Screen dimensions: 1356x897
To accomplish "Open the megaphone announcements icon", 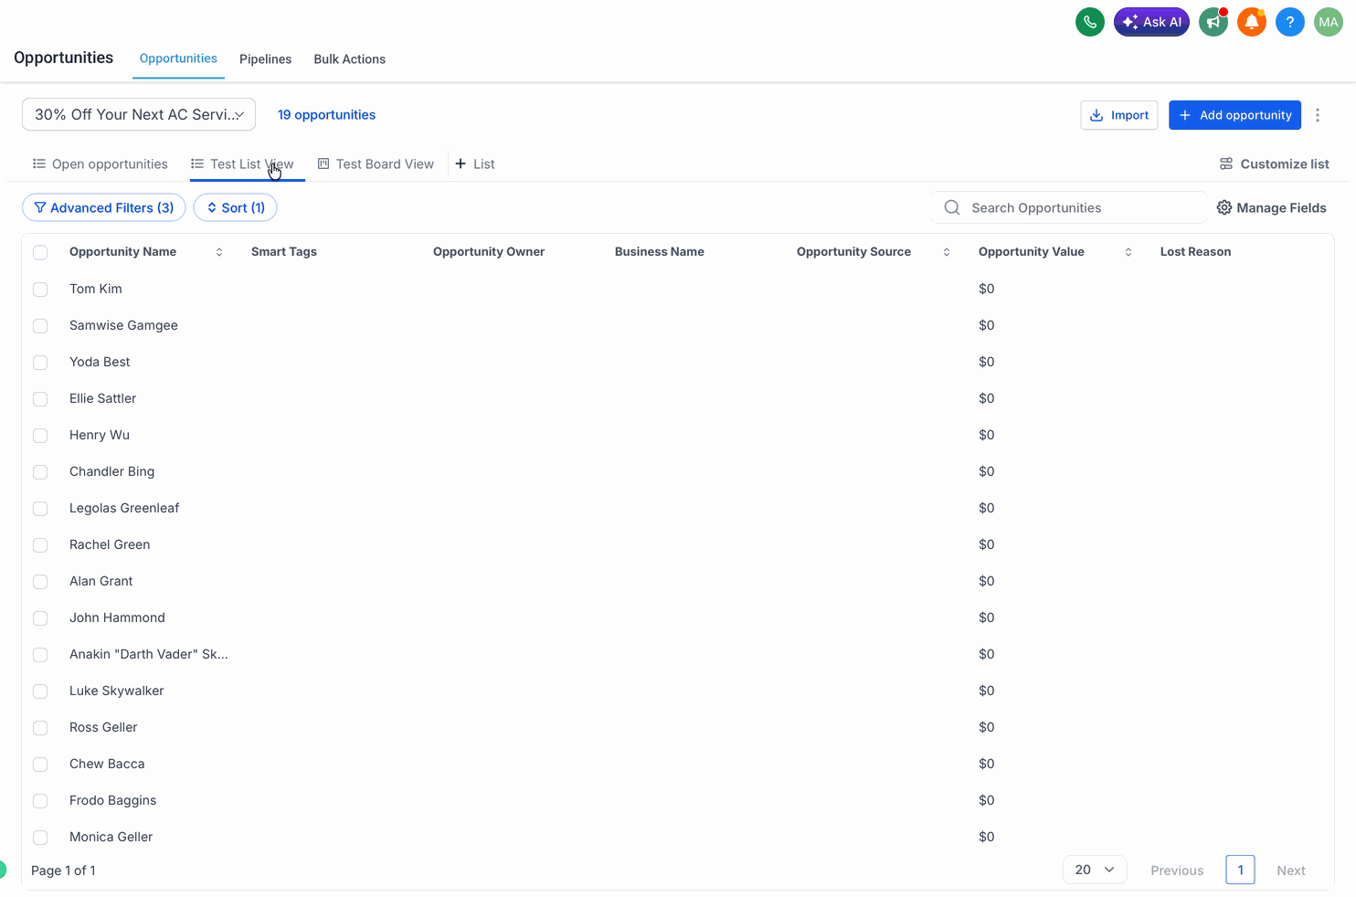I will tap(1213, 22).
